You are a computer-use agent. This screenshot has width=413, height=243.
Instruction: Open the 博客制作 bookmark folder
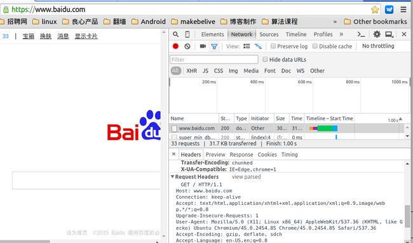coord(238,22)
